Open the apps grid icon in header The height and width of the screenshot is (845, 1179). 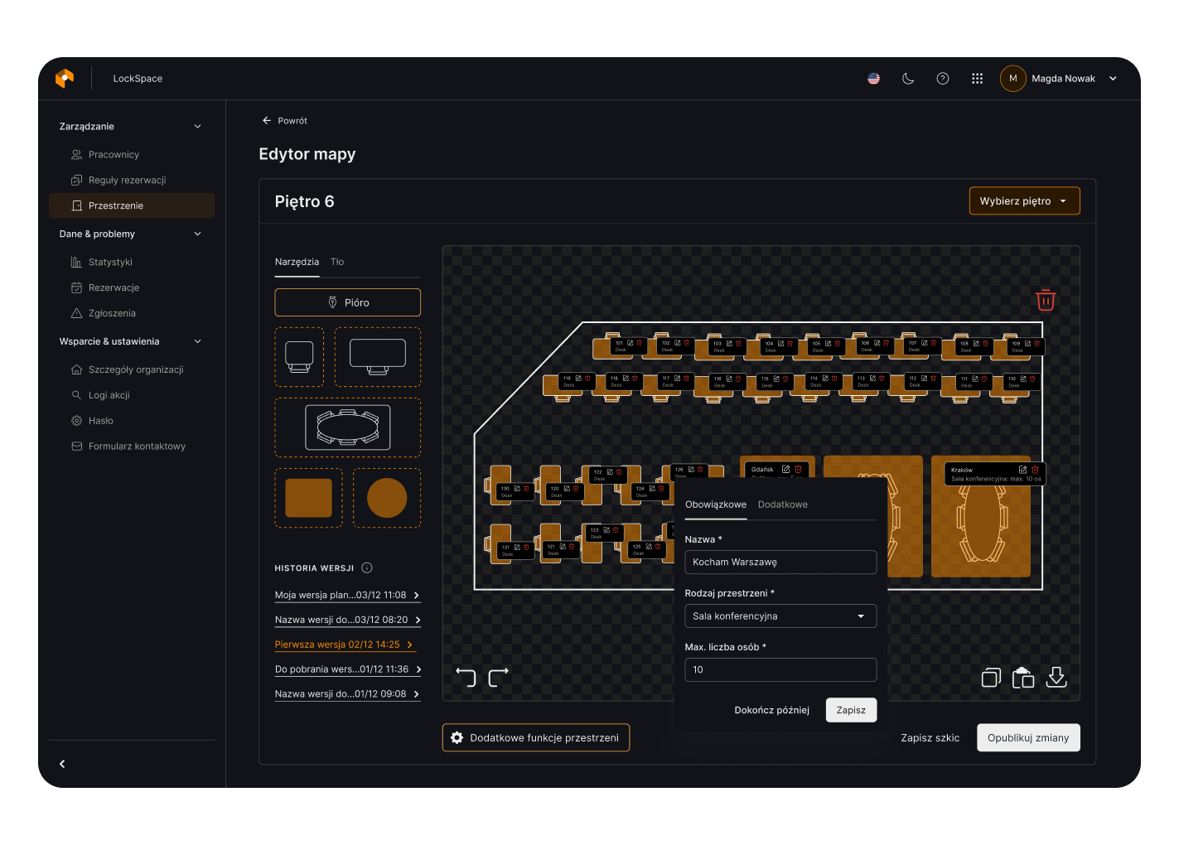click(977, 79)
